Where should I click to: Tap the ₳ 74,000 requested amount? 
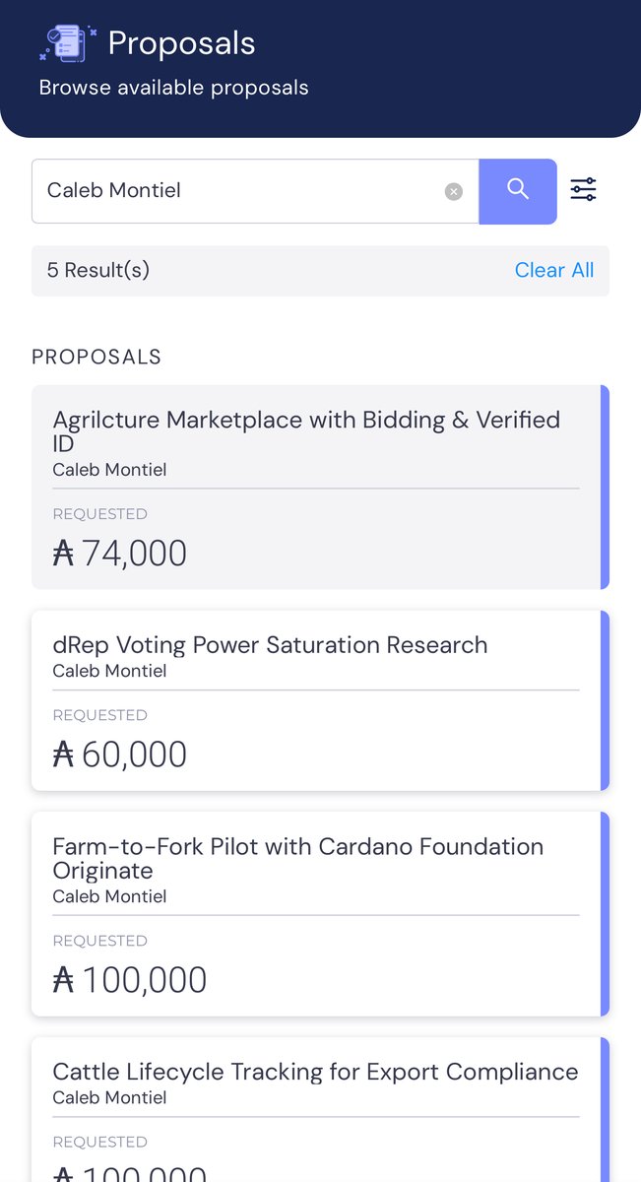coord(119,554)
